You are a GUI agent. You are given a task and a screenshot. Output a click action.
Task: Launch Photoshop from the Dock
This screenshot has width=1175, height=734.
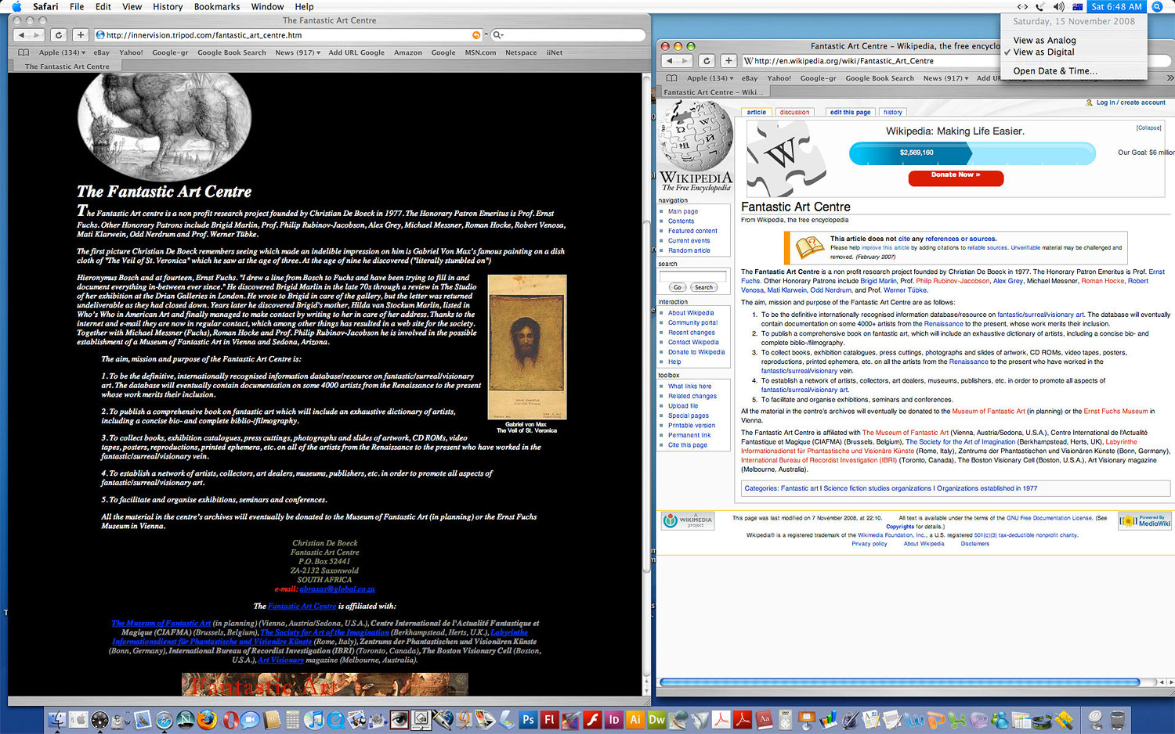click(x=529, y=720)
